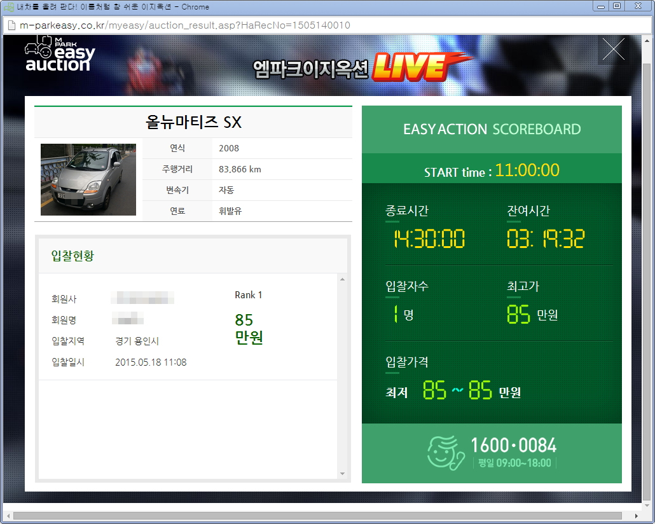
Task: Click the horizontal scrollbar track
Action: click(317, 516)
